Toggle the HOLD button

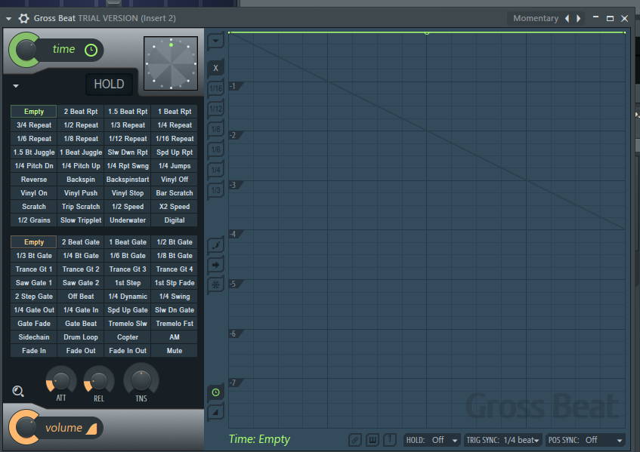point(109,84)
